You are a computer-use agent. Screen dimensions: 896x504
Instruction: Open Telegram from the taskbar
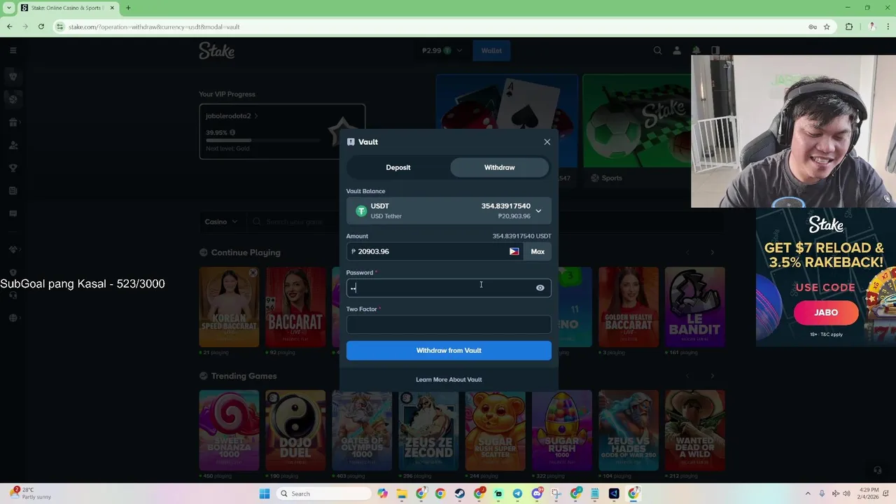coord(517,493)
